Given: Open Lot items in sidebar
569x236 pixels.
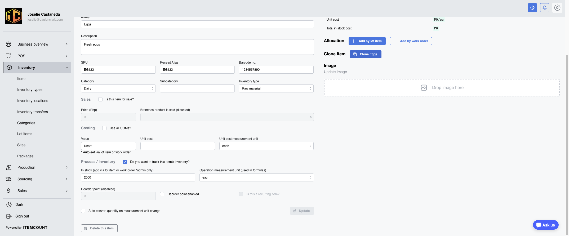Looking at the screenshot, I should click(x=25, y=134).
